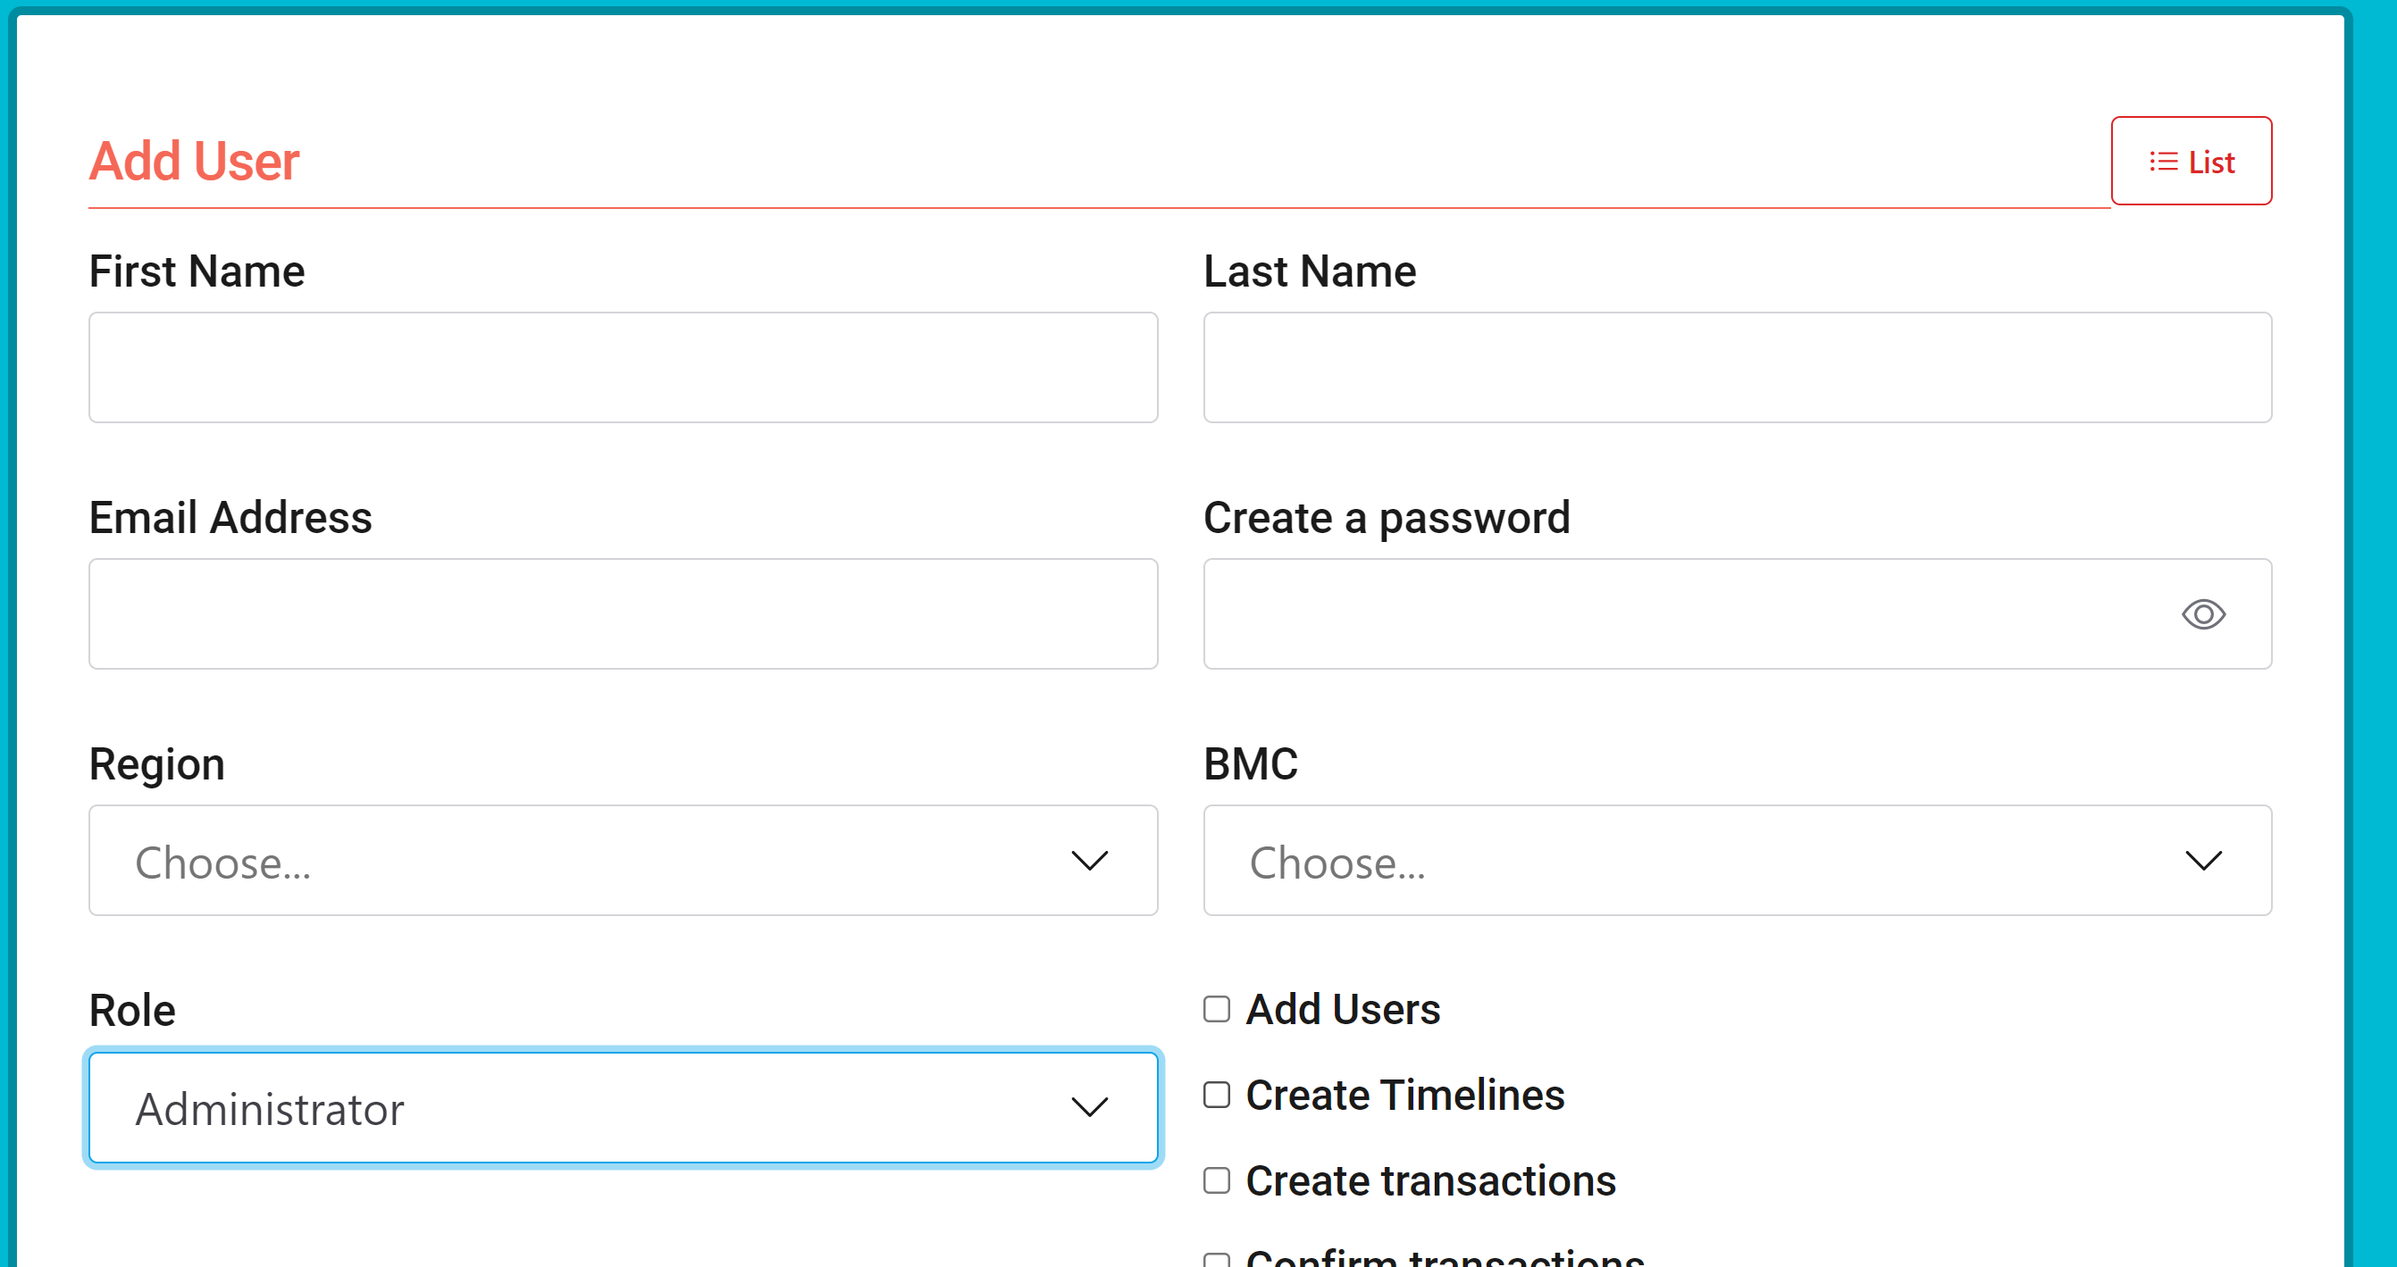Screen dimensions: 2397x1267
Task: Expand the Role dropdown showing Administrator
Action: (623, 1107)
